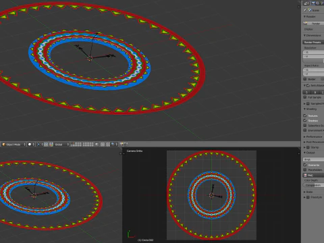Open the PNG file format dropdown
The image size is (324, 243).
pos(314,175)
